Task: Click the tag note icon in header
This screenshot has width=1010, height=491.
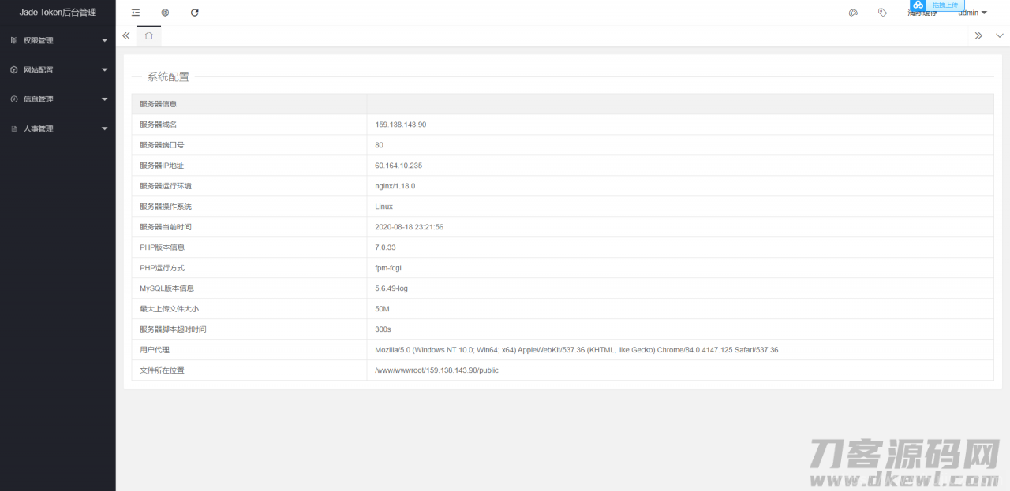Action: 882,13
